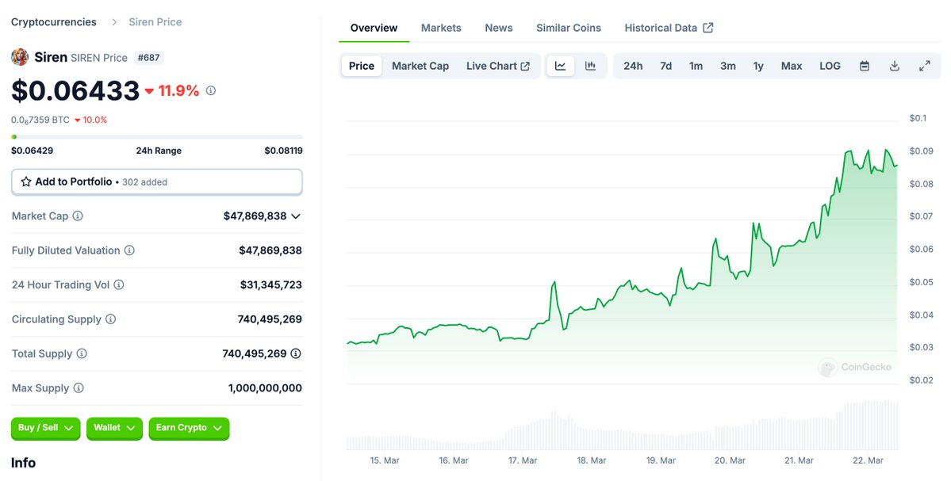951x481 pixels.
Task: Click the Circulating Supply info icon
Action: [x=110, y=319]
